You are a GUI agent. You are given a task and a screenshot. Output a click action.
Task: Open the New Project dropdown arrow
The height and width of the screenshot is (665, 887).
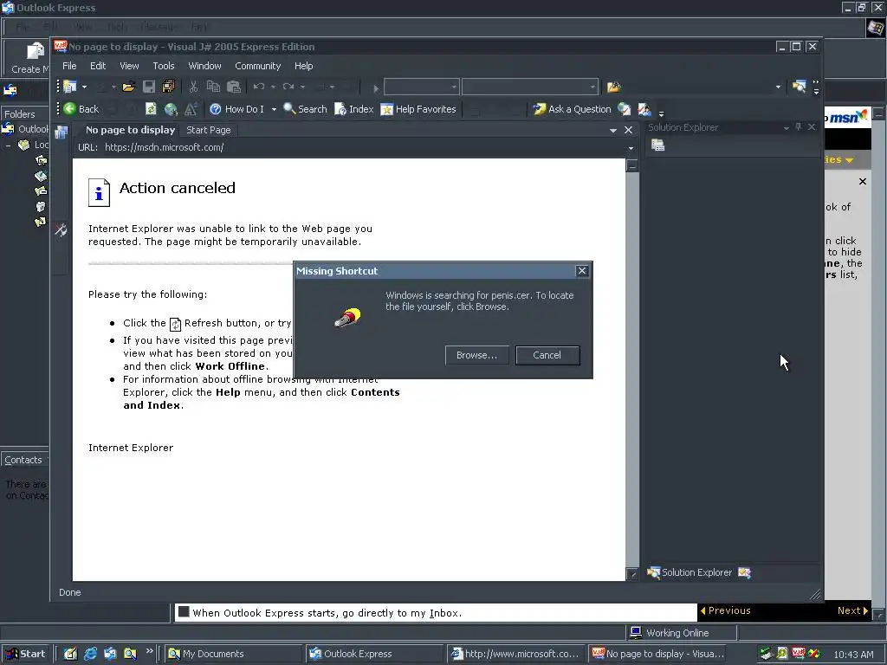pos(84,87)
